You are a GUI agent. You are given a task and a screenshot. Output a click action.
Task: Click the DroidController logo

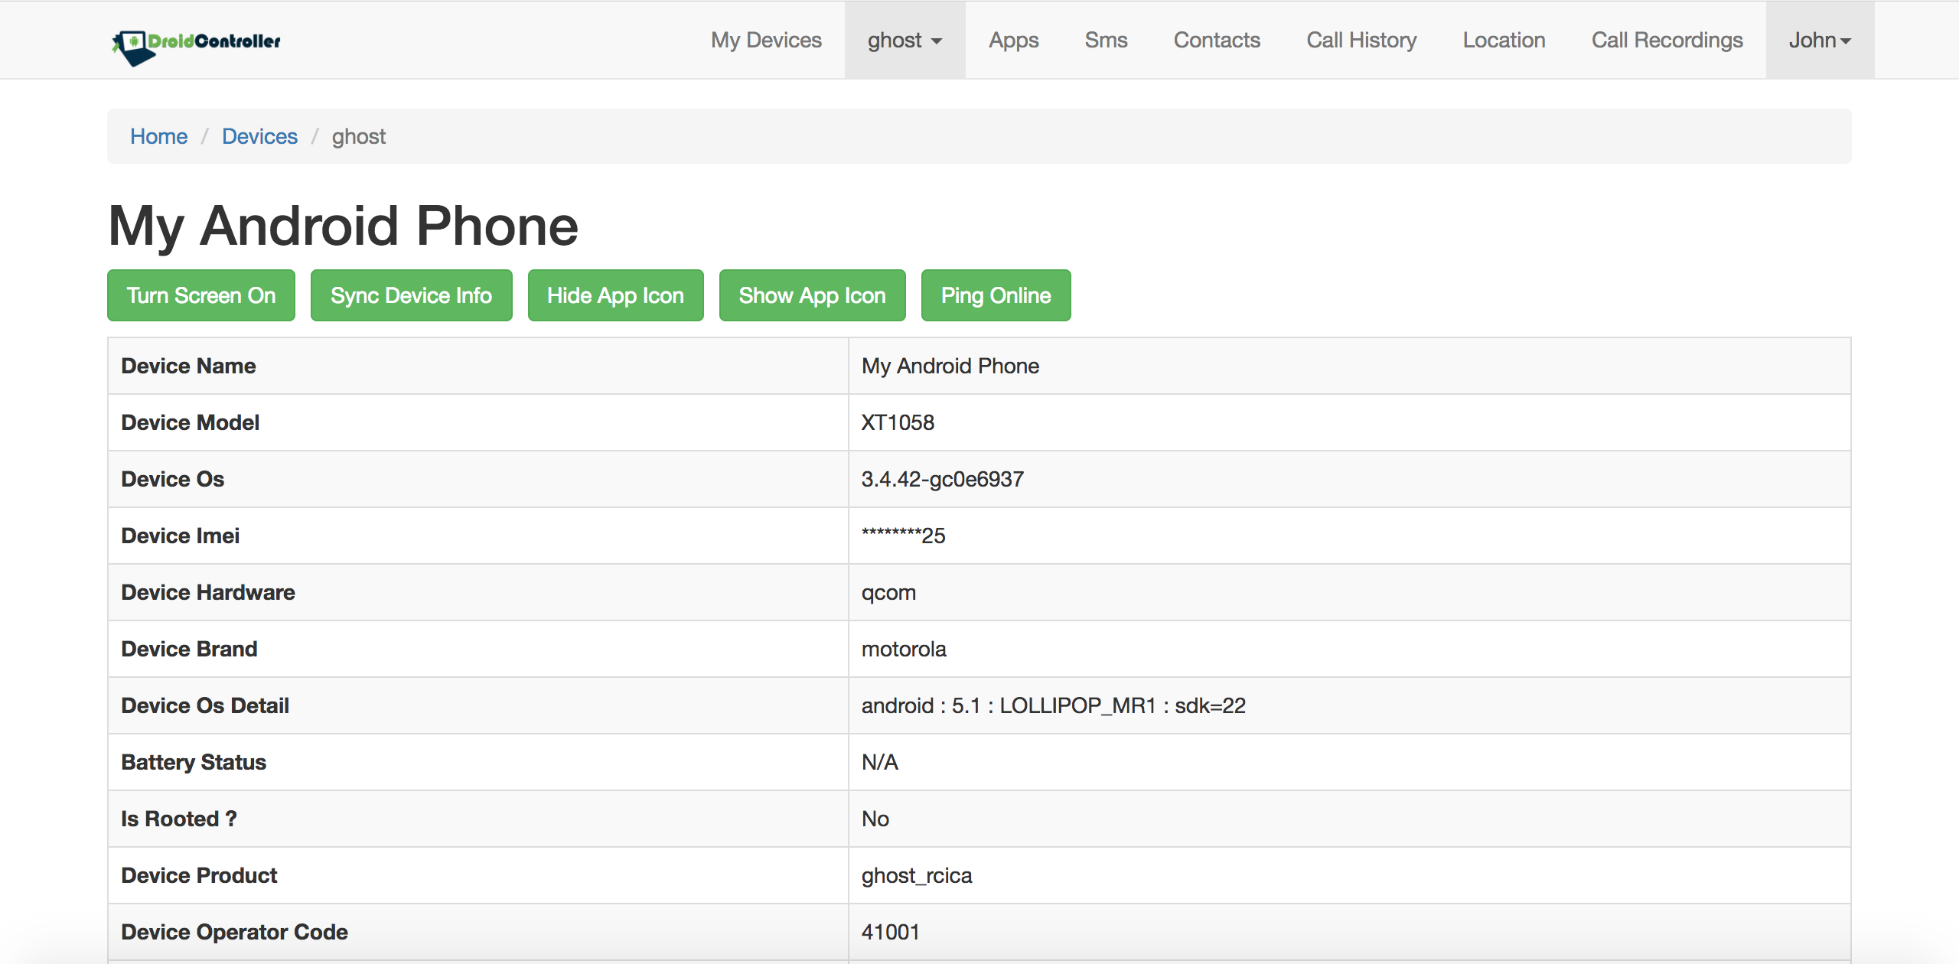pos(197,42)
